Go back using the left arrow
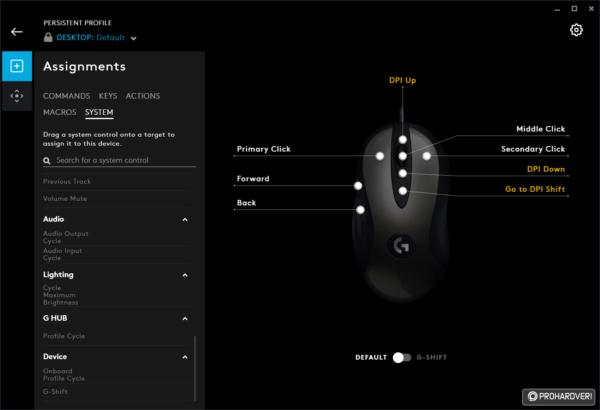The image size is (600, 410). pos(17,32)
